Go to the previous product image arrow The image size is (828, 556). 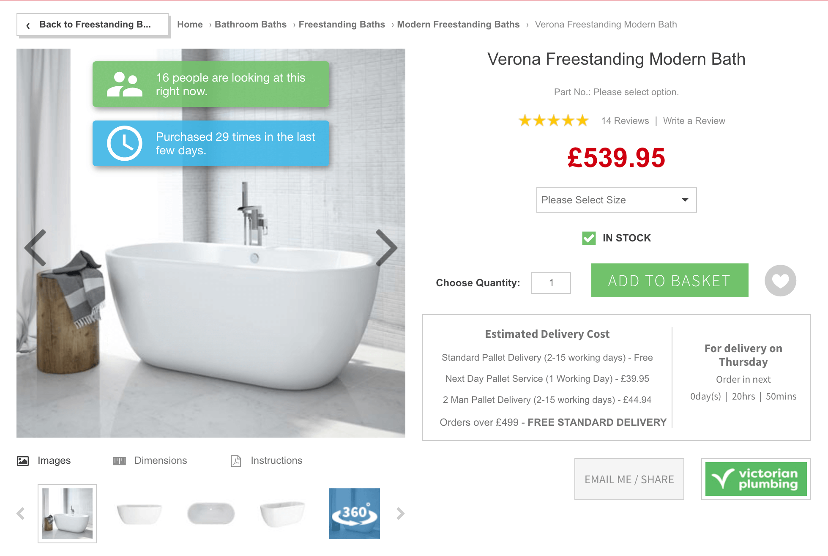[x=36, y=248]
